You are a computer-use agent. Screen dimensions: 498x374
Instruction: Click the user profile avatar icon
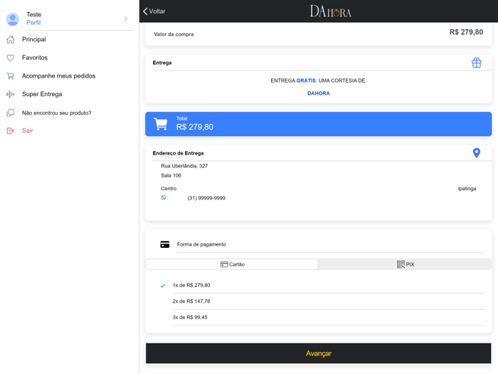13,19
